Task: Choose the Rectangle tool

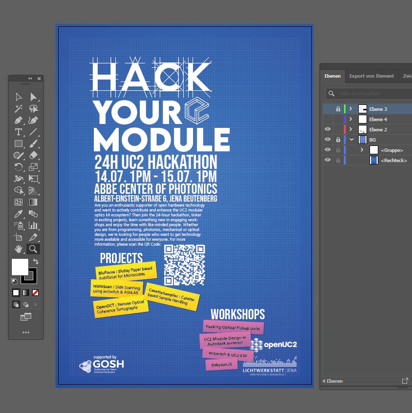Action: pyautogui.click(x=19, y=144)
